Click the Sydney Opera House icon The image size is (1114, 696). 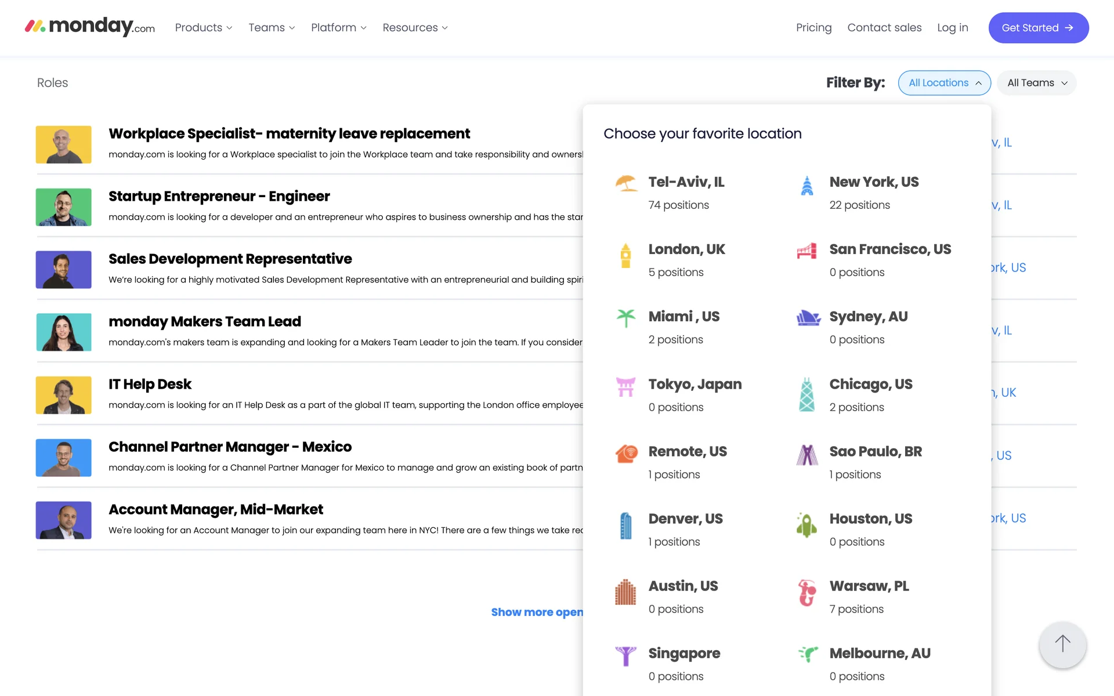808,318
